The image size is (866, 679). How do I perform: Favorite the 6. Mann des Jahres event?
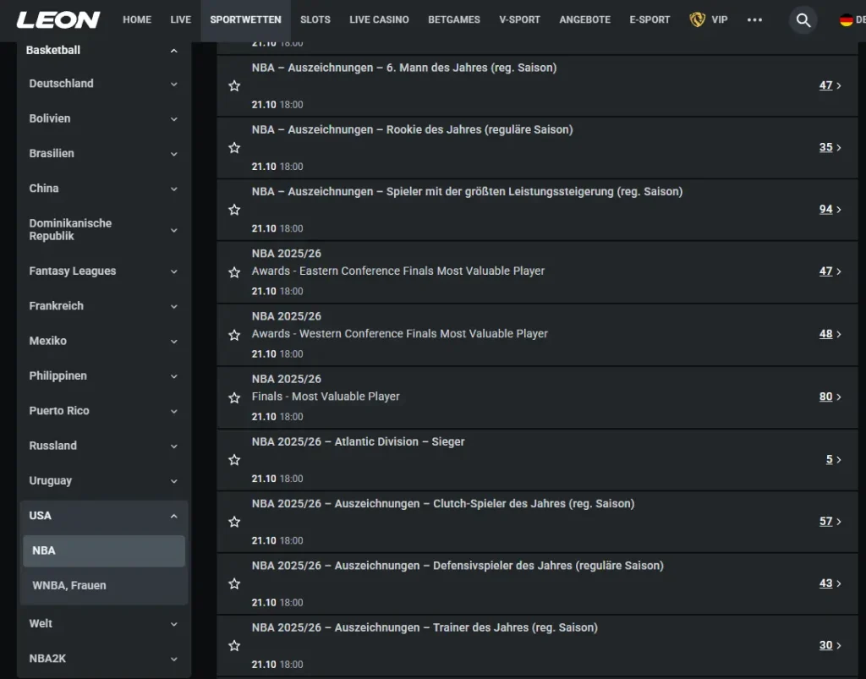(234, 85)
